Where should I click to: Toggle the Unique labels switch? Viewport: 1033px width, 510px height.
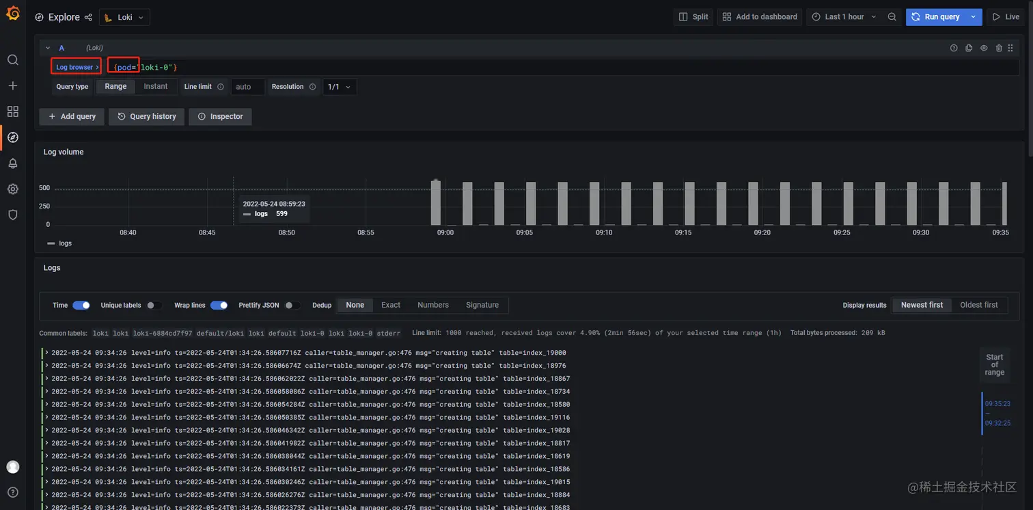[x=154, y=305]
